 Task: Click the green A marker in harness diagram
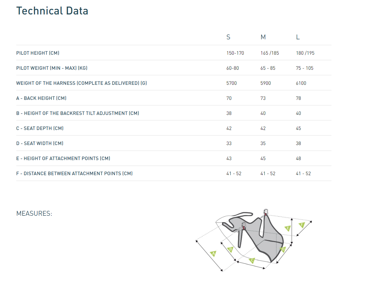(x=213, y=254)
